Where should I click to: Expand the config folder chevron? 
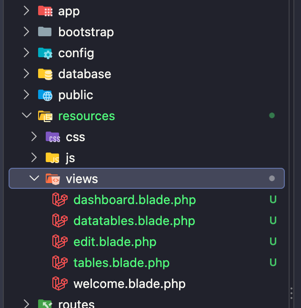tap(26, 52)
